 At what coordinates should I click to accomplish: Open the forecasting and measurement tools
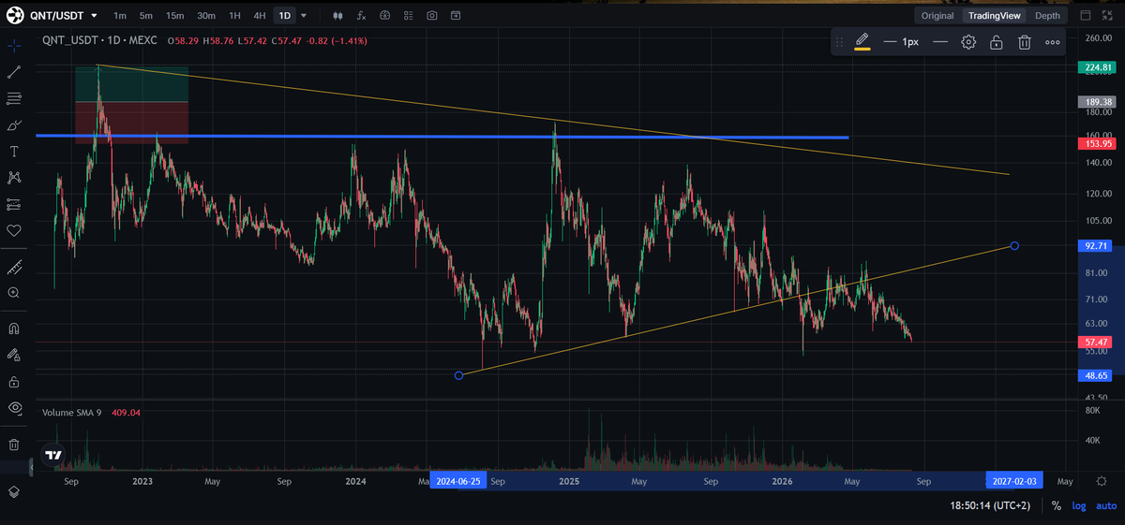tap(14, 203)
